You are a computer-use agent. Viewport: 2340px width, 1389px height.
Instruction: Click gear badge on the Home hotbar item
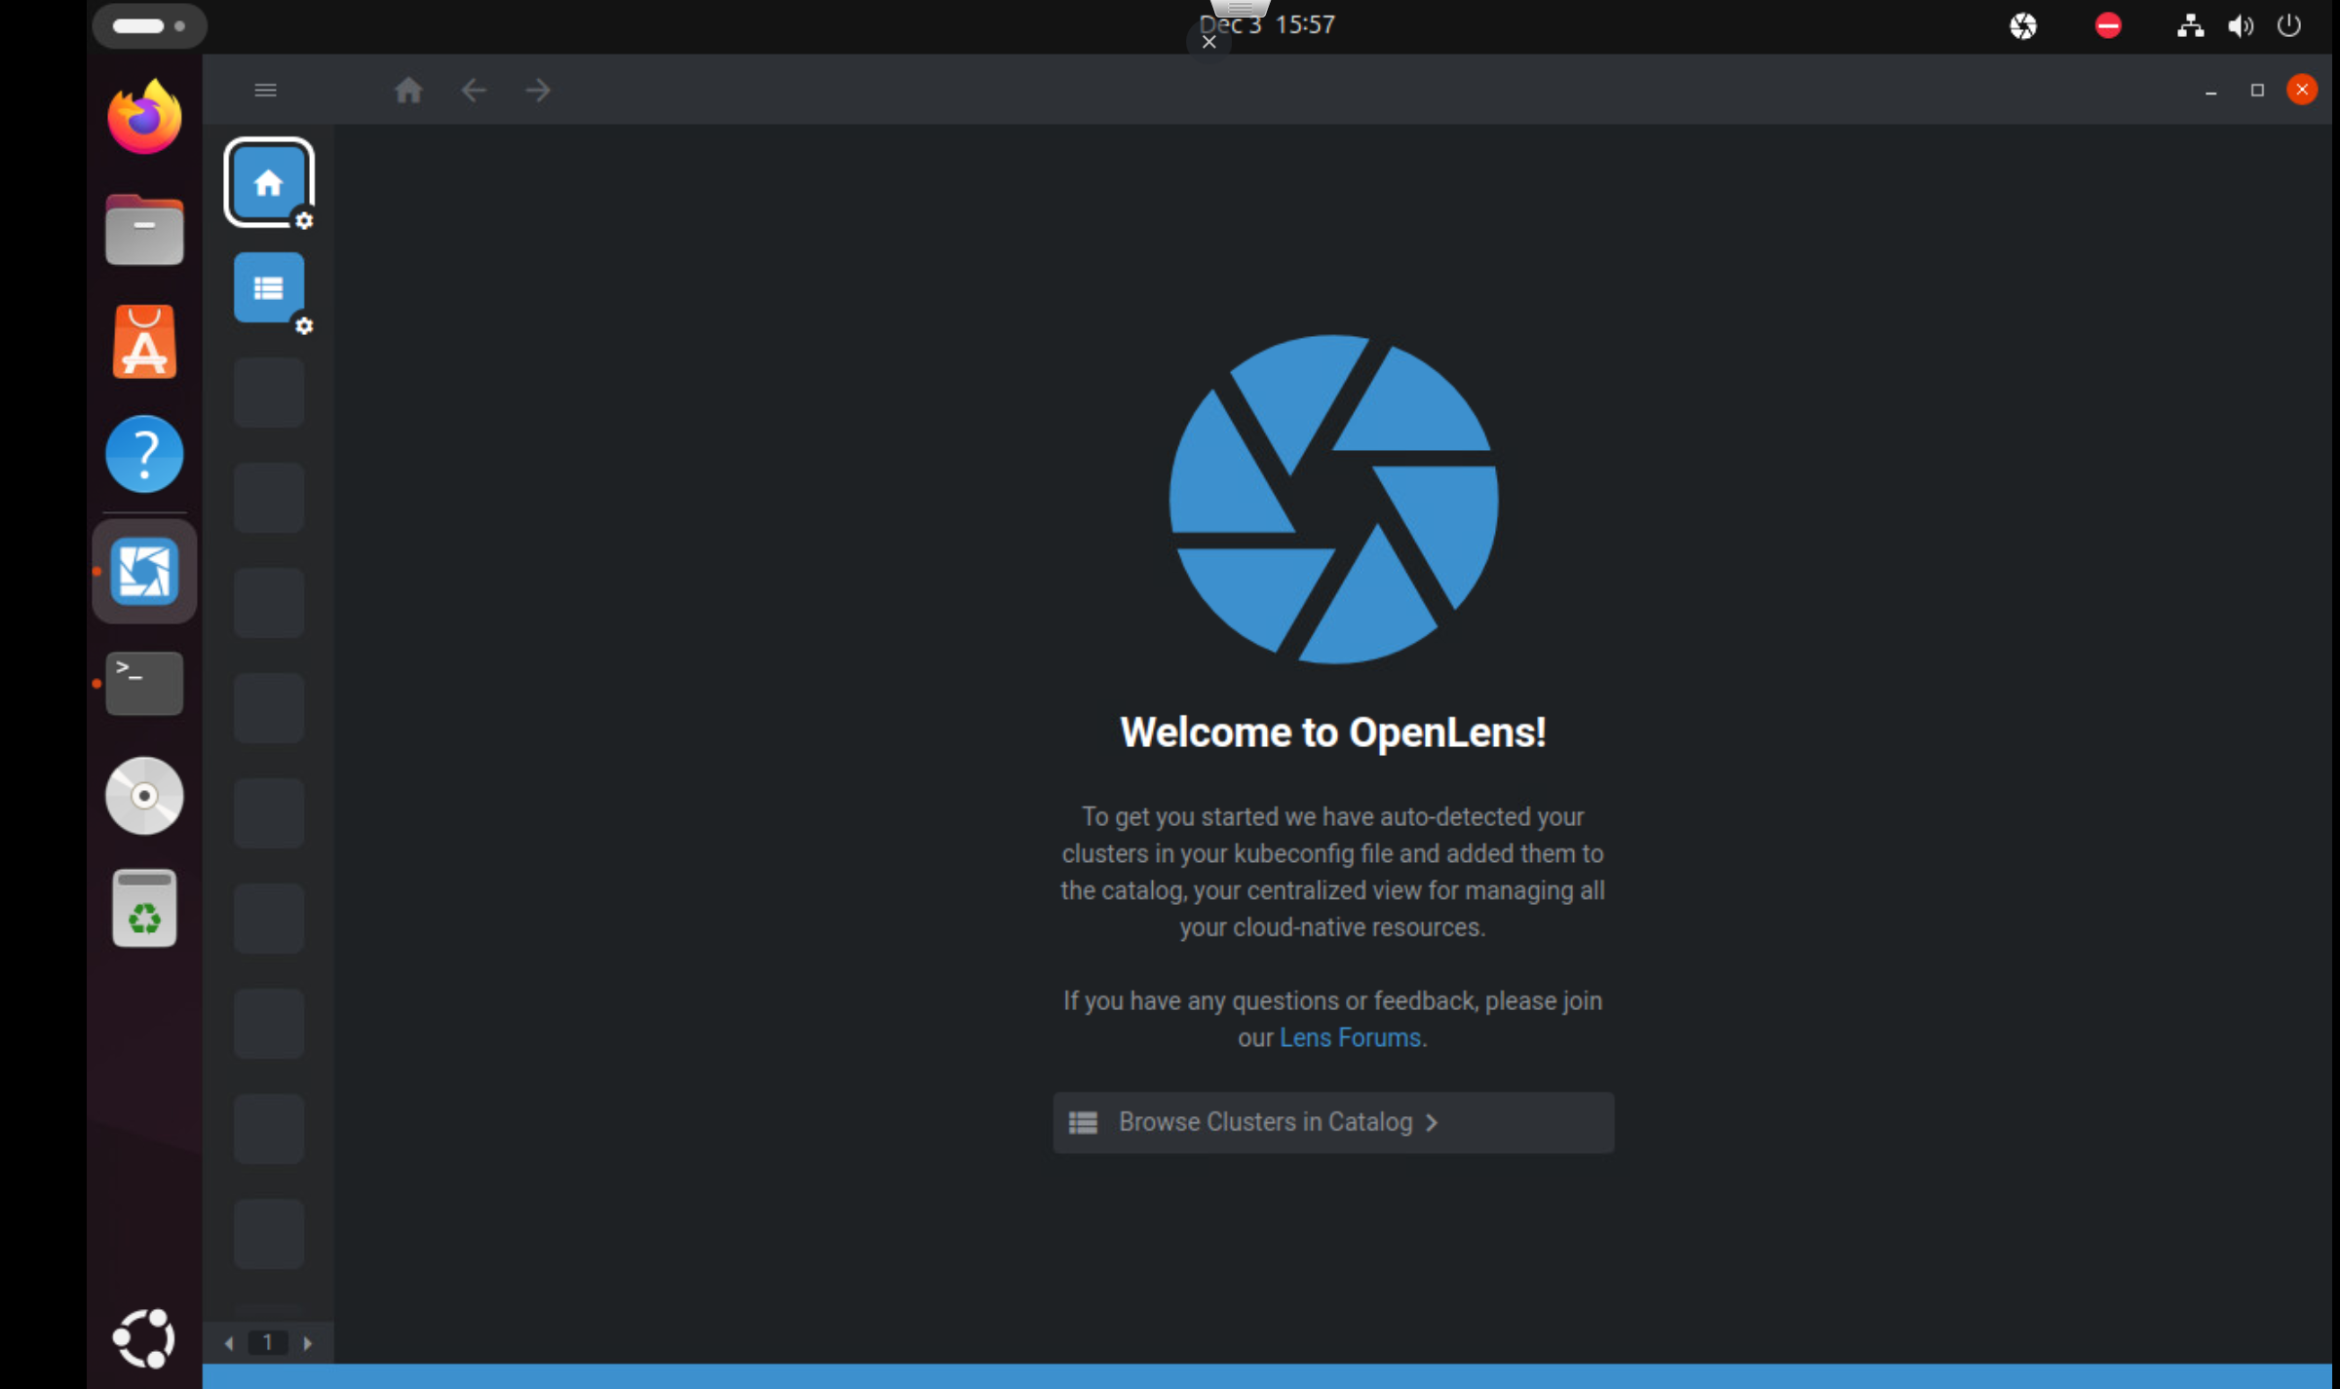304,221
